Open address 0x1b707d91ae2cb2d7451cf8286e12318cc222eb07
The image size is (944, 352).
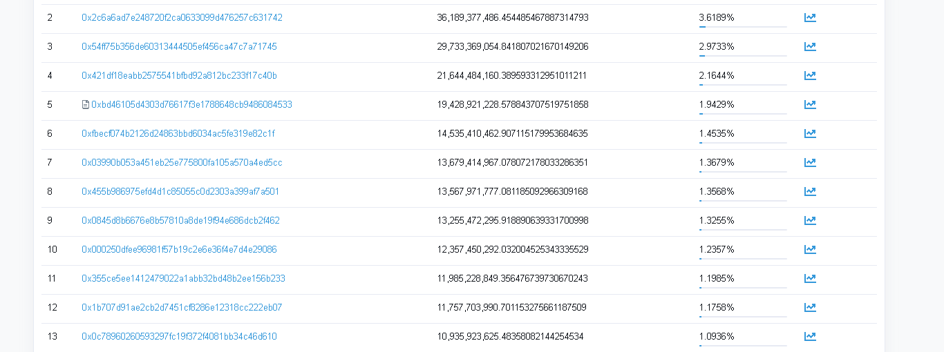coord(182,308)
